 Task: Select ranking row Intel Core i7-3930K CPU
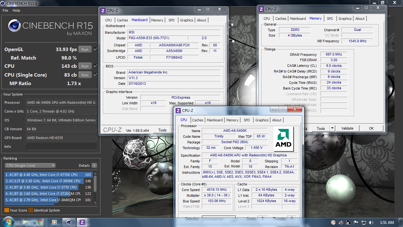pyautogui.click(x=48, y=181)
